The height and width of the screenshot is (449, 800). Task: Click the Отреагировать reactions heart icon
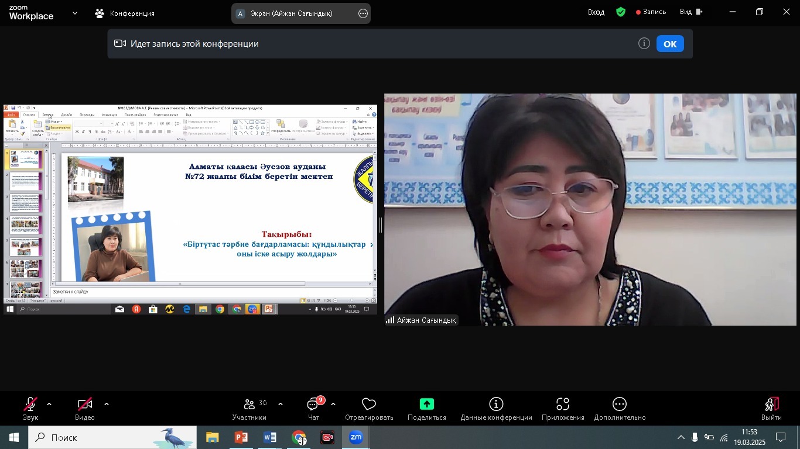point(369,405)
